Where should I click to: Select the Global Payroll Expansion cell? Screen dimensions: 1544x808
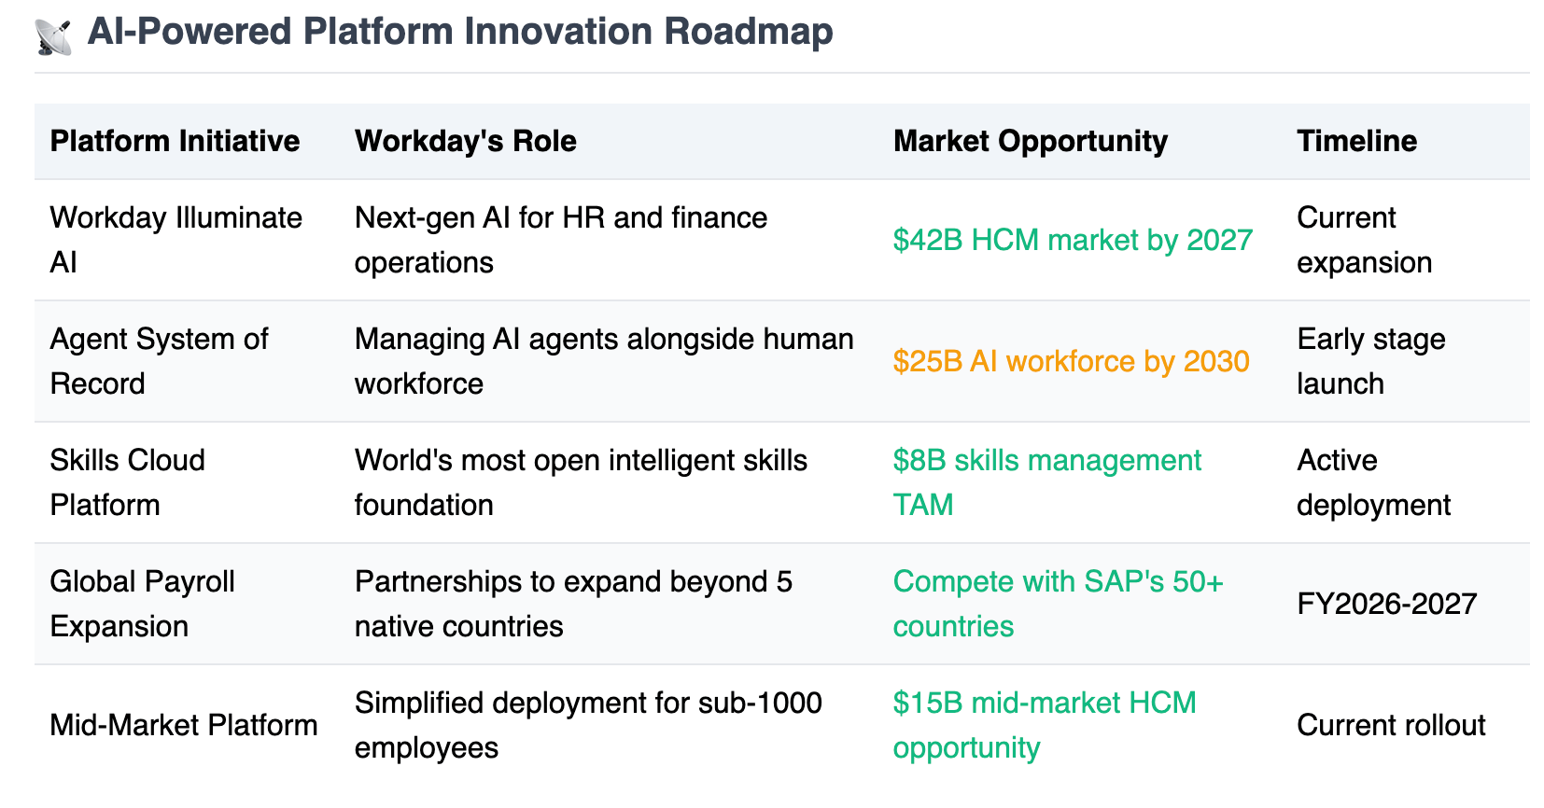[143, 604]
